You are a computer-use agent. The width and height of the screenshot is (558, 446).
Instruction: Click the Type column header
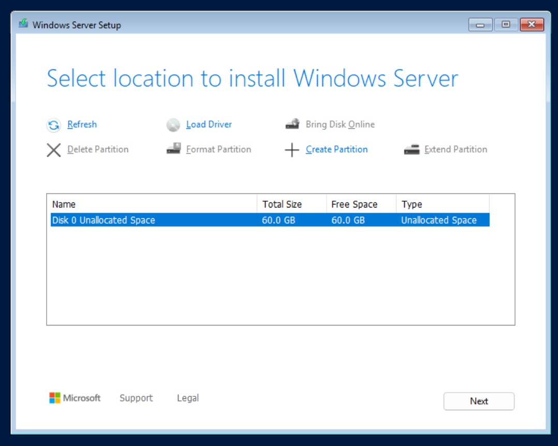(x=443, y=204)
